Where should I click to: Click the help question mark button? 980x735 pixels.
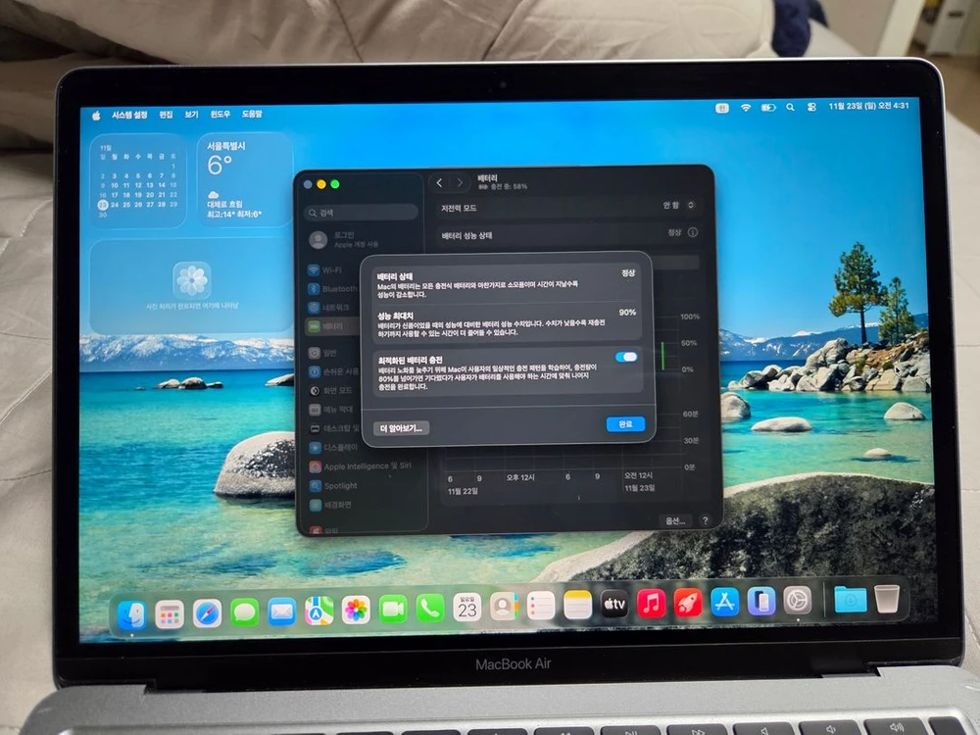click(x=705, y=520)
